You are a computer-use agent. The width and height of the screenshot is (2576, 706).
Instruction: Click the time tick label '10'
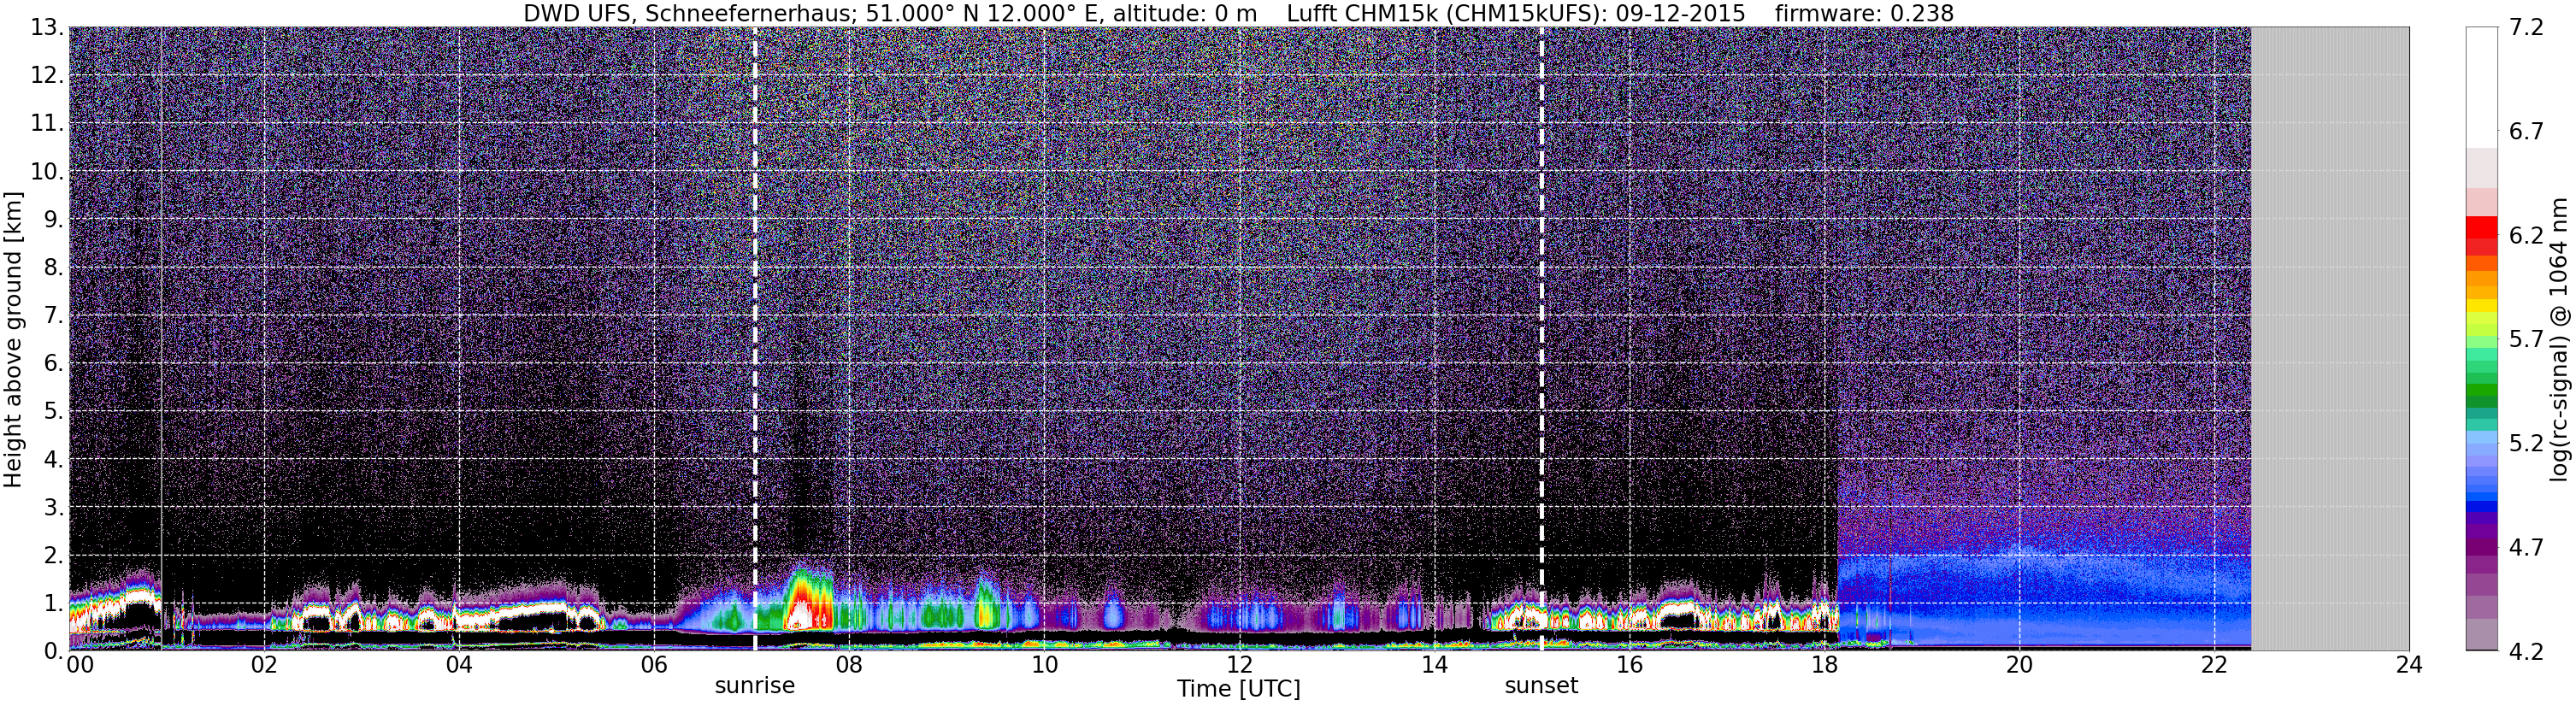(x=1043, y=665)
